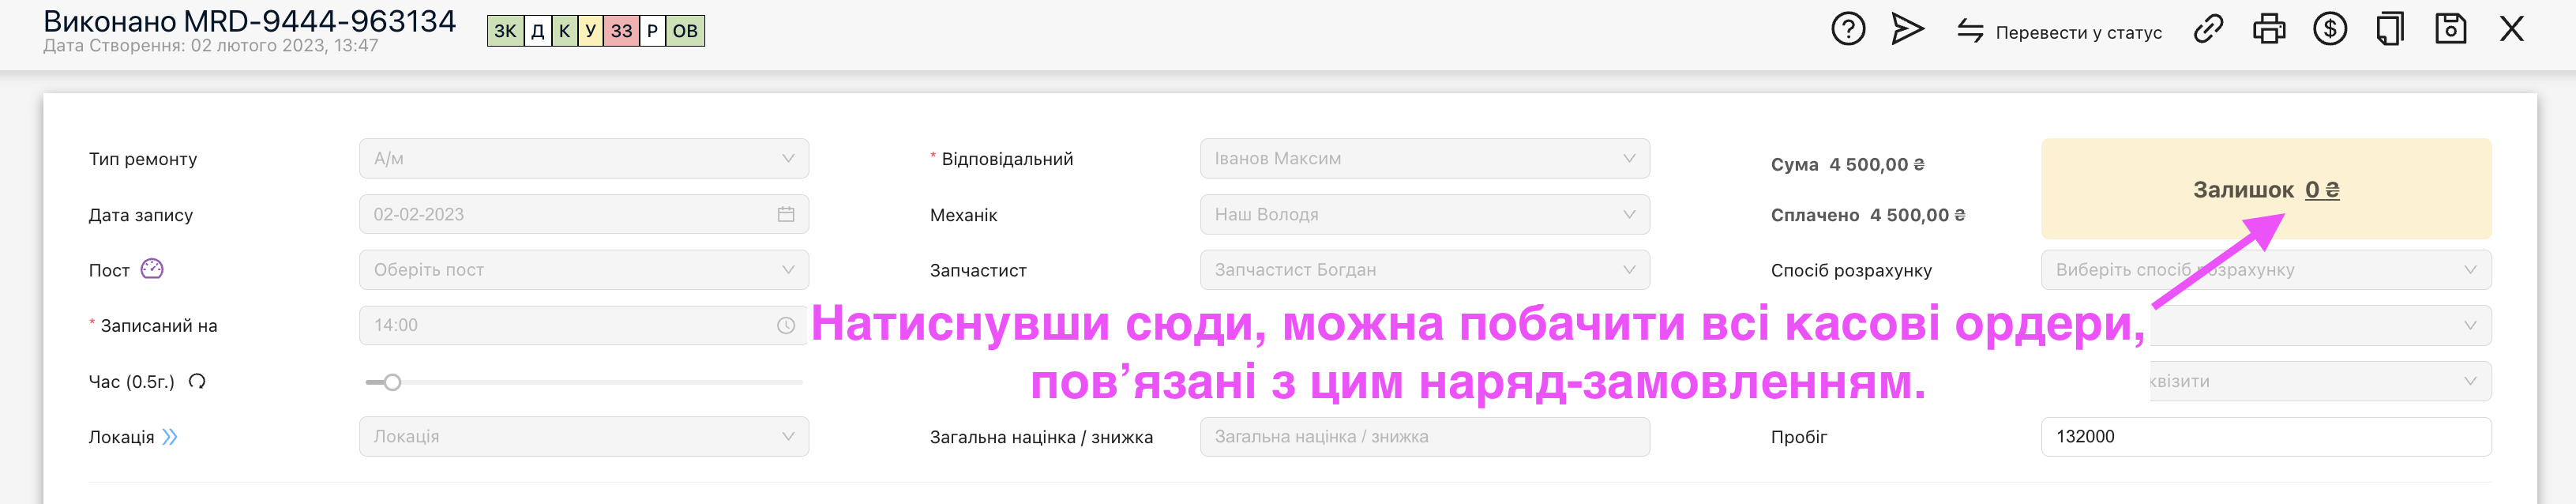The height and width of the screenshot is (504, 2576).
Task: Open the help question mark icon
Action: pyautogui.click(x=1847, y=29)
